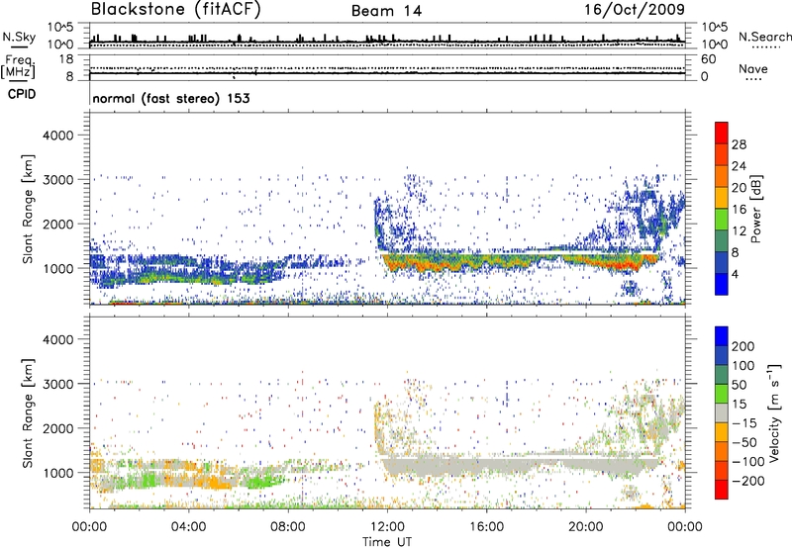Click the green velocity patch near 07:00

(261, 480)
